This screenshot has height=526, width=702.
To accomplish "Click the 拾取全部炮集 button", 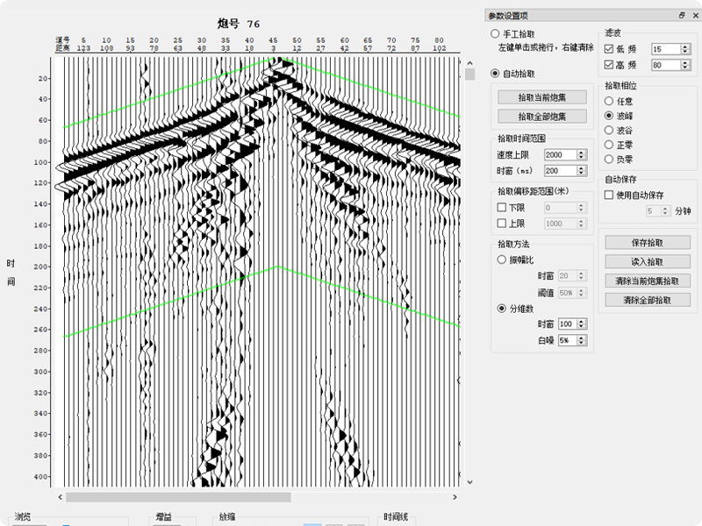I will (x=541, y=116).
